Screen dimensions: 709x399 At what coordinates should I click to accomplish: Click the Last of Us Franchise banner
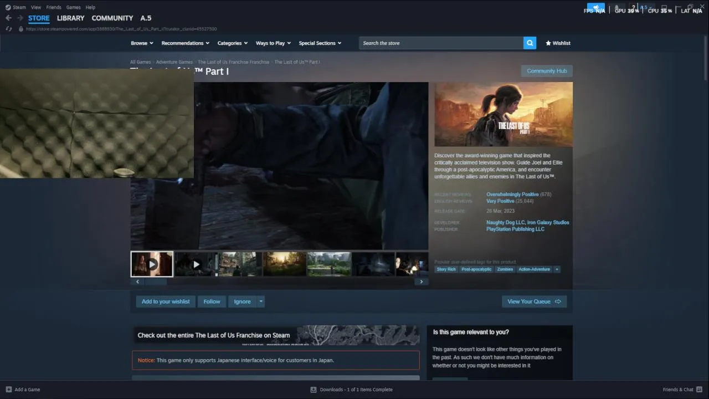(x=276, y=335)
